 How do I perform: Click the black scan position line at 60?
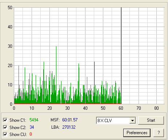121,56
